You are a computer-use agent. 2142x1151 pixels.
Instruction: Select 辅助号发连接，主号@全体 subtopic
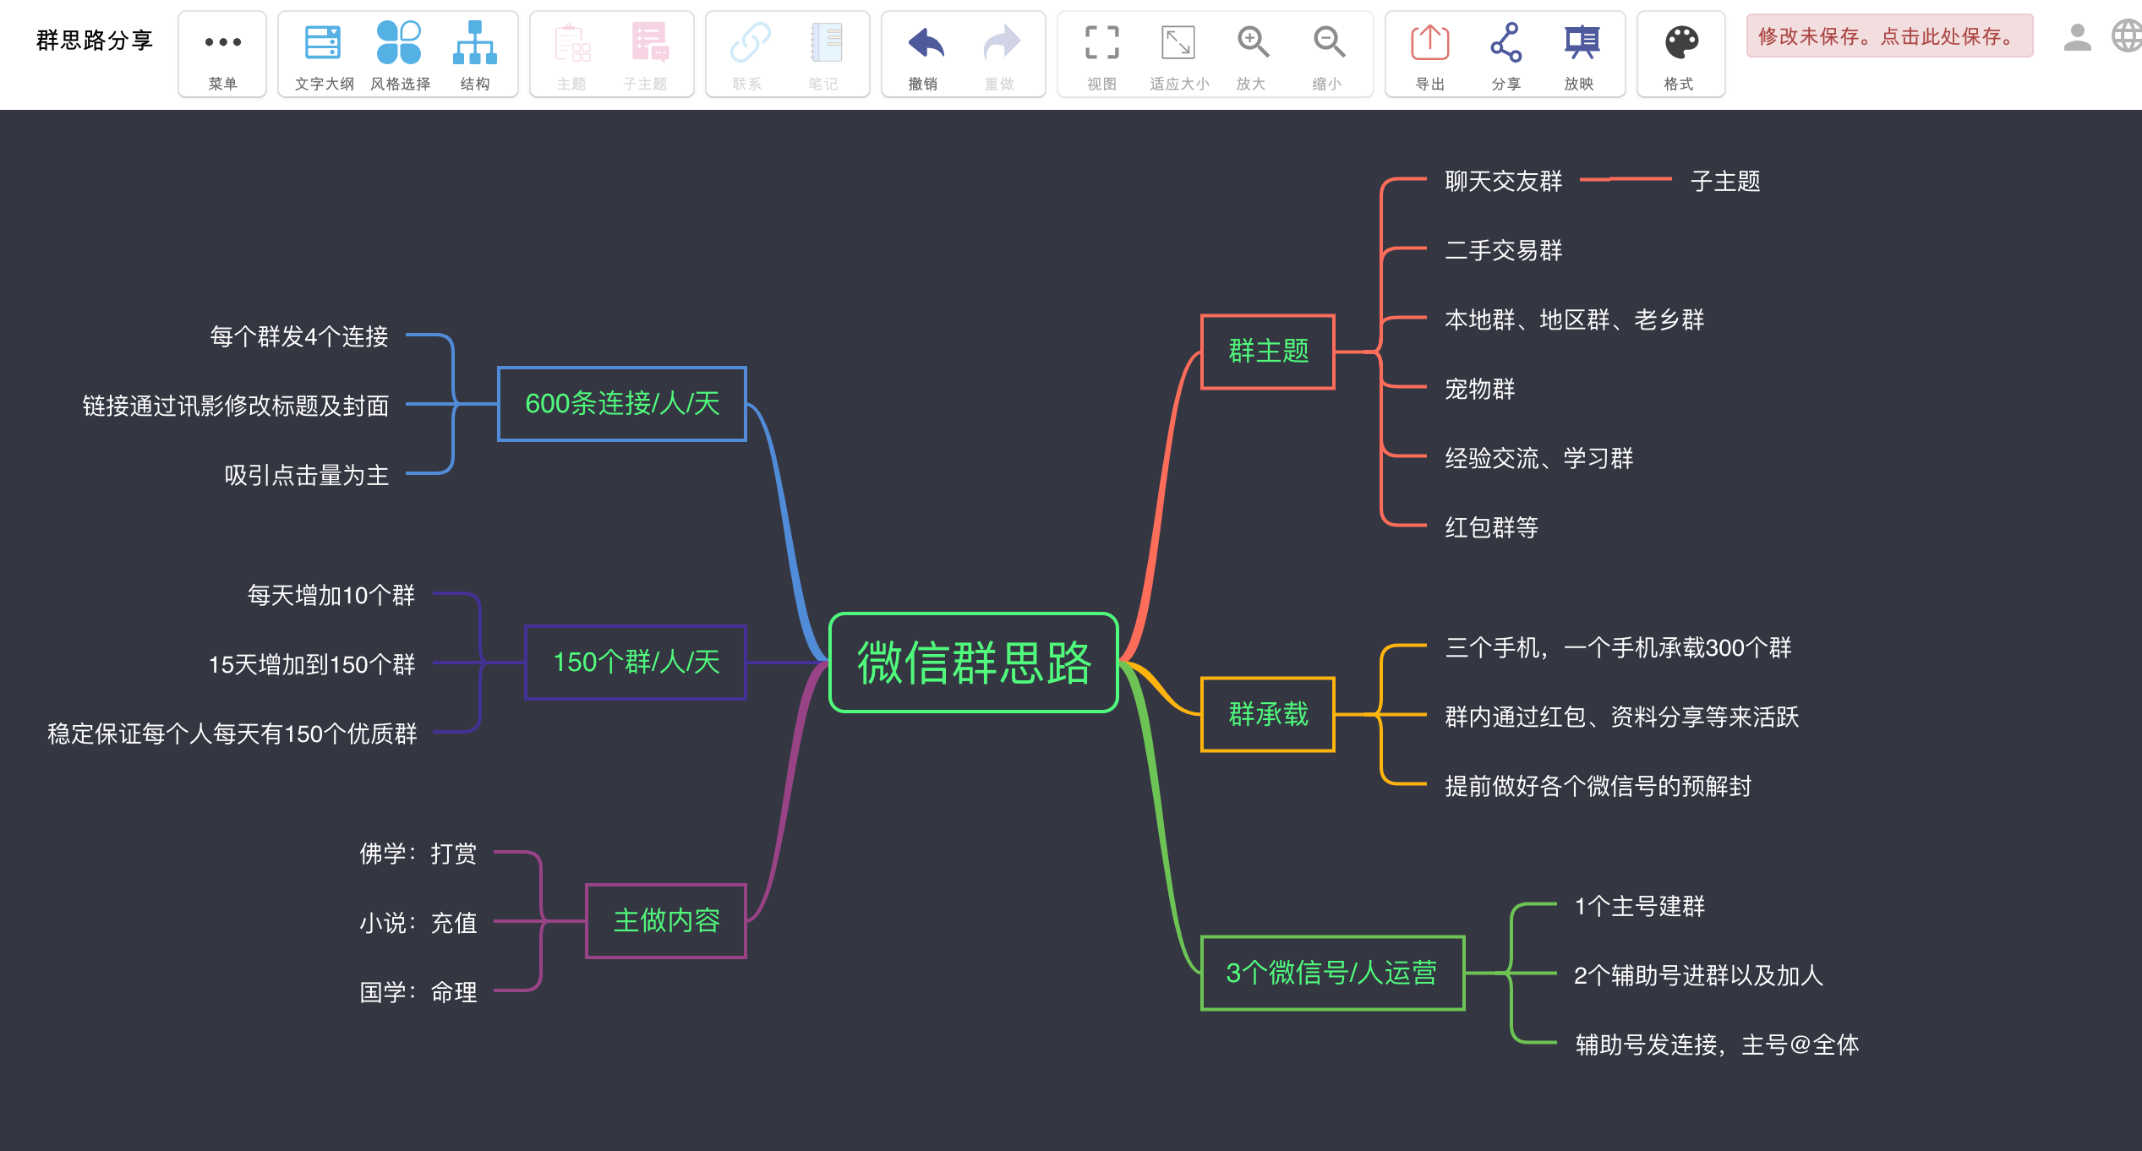(1717, 1045)
